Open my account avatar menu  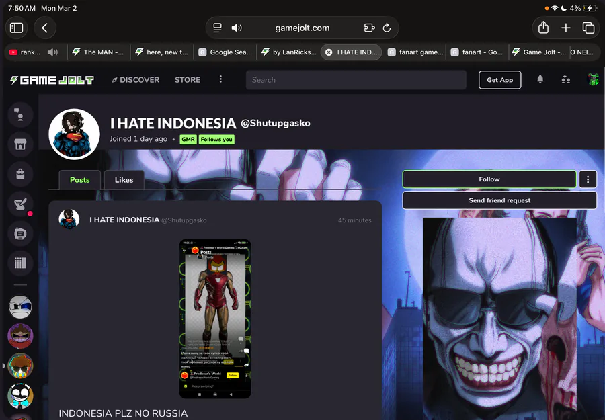click(593, 79)
